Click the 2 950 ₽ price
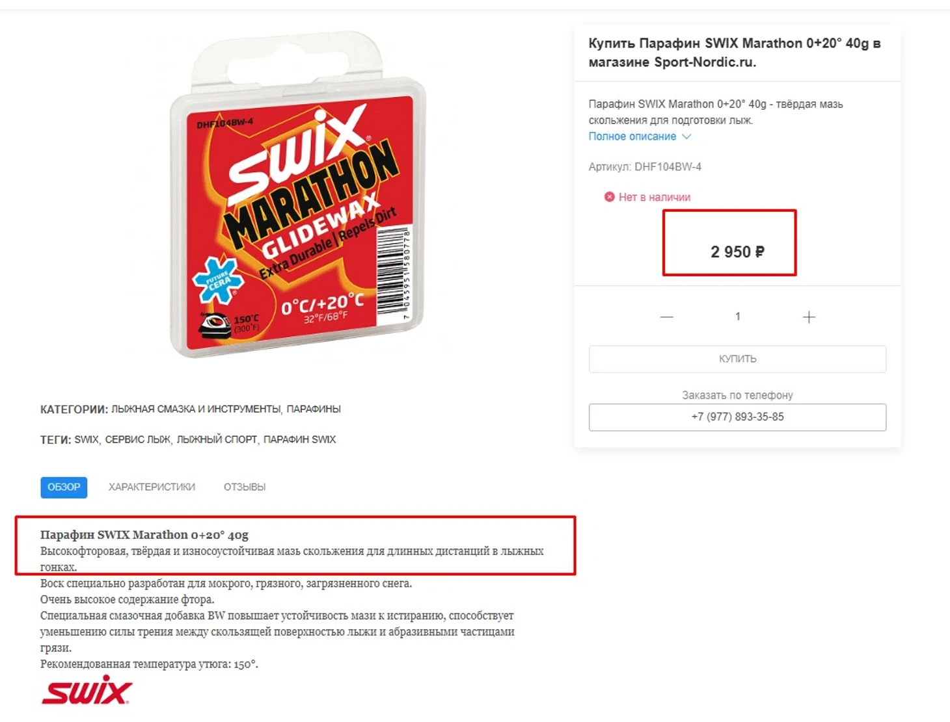 click(737, 252)
